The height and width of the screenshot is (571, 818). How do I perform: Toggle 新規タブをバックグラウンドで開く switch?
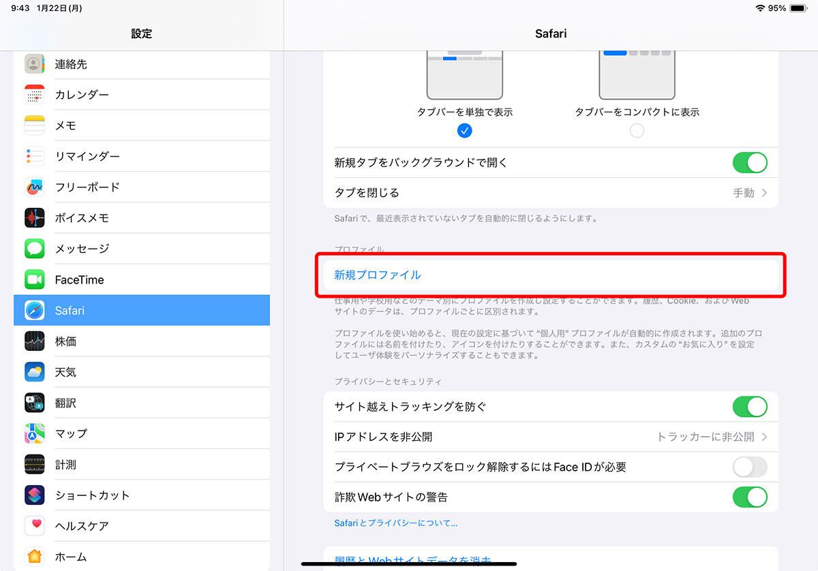click(x=750, y=163)
